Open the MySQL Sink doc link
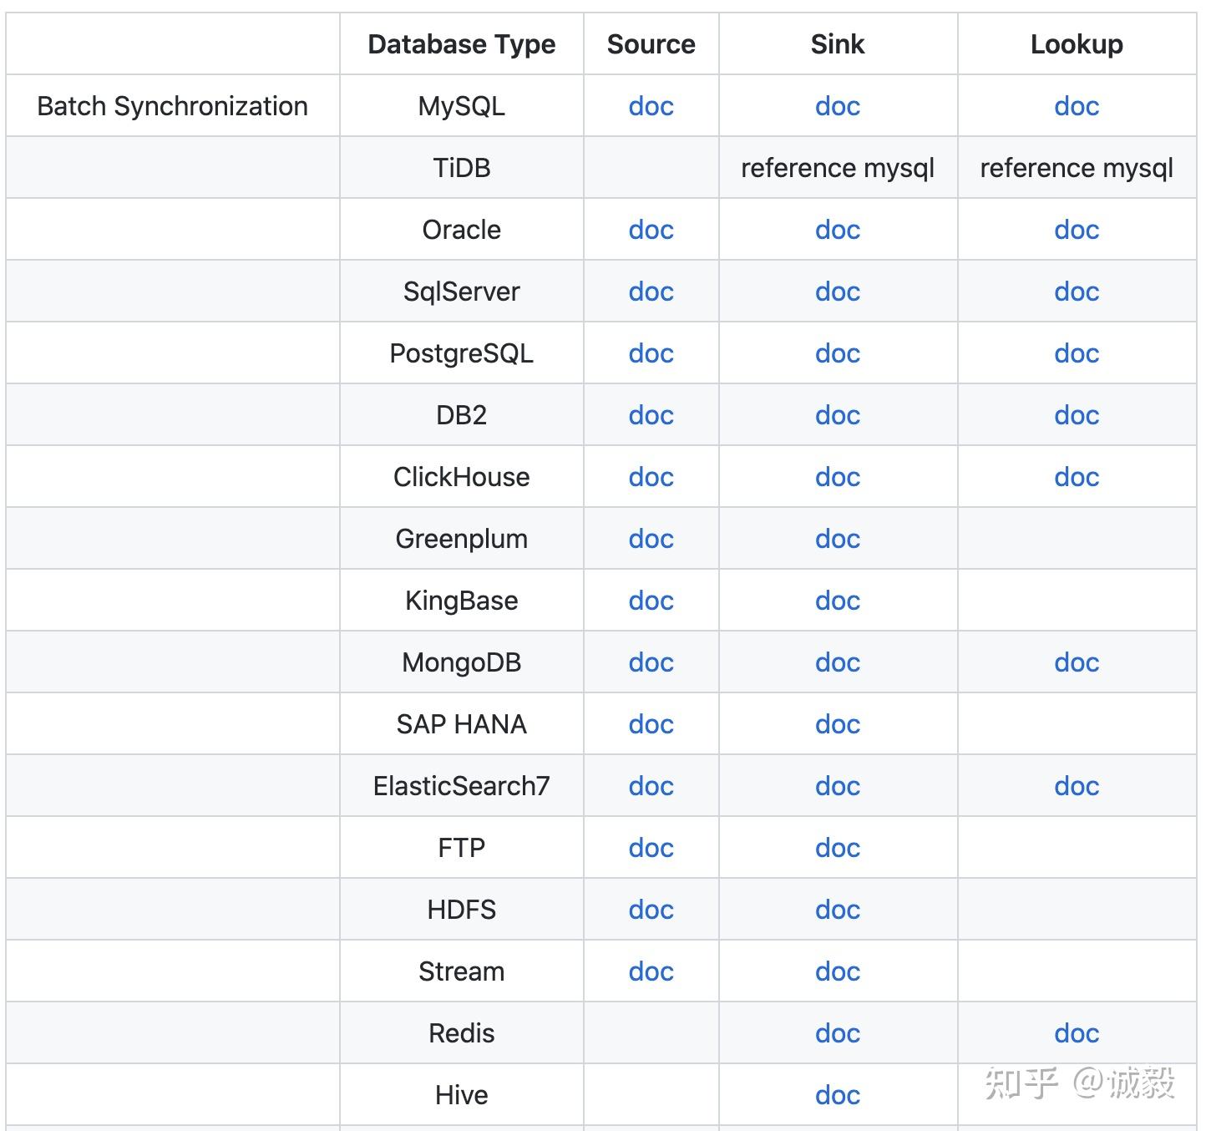Viewport: 1206px width, 1131px height. (x=838, y=106)
